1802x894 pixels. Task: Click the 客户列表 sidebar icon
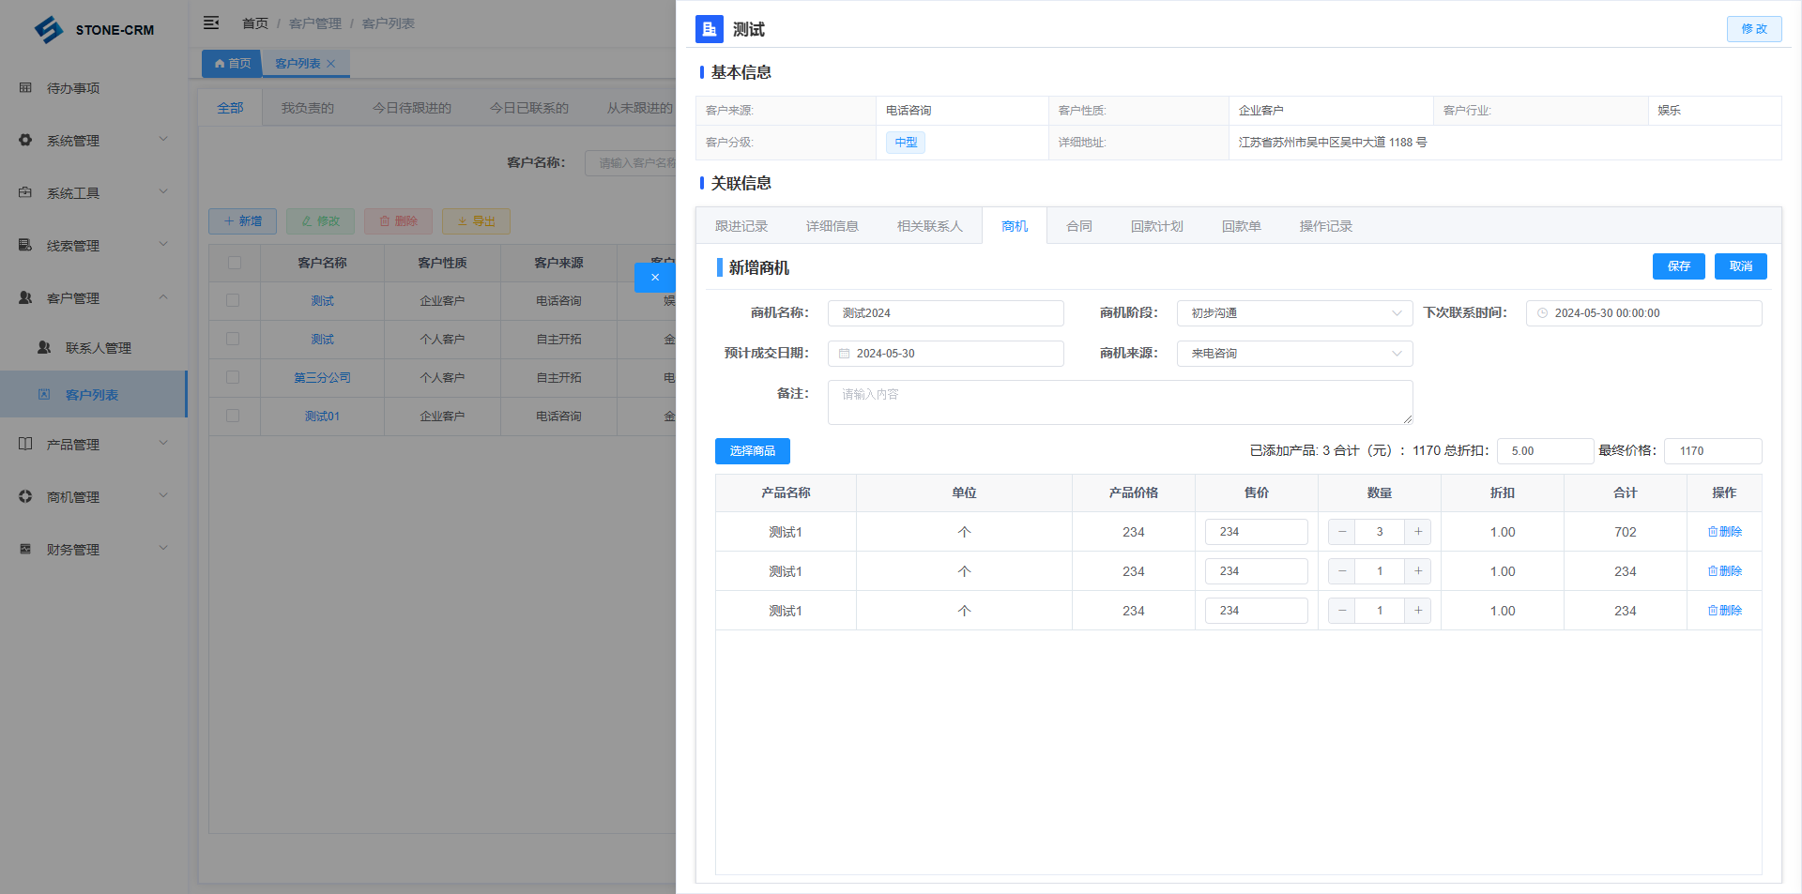[x=44, y=395]
